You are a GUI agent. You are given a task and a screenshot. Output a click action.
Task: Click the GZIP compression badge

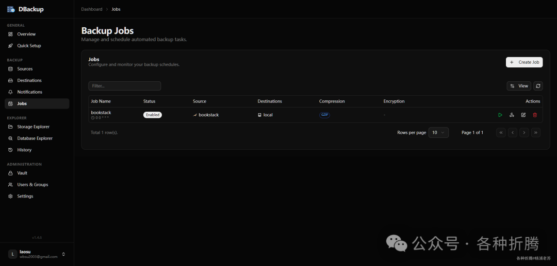click(x=325, y=115)
